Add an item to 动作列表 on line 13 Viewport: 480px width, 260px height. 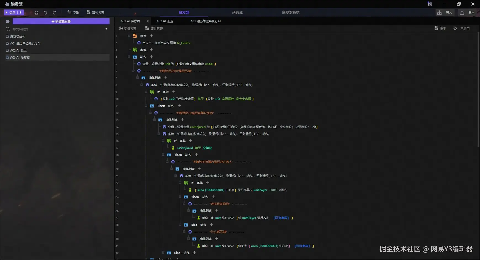[183, 120]
